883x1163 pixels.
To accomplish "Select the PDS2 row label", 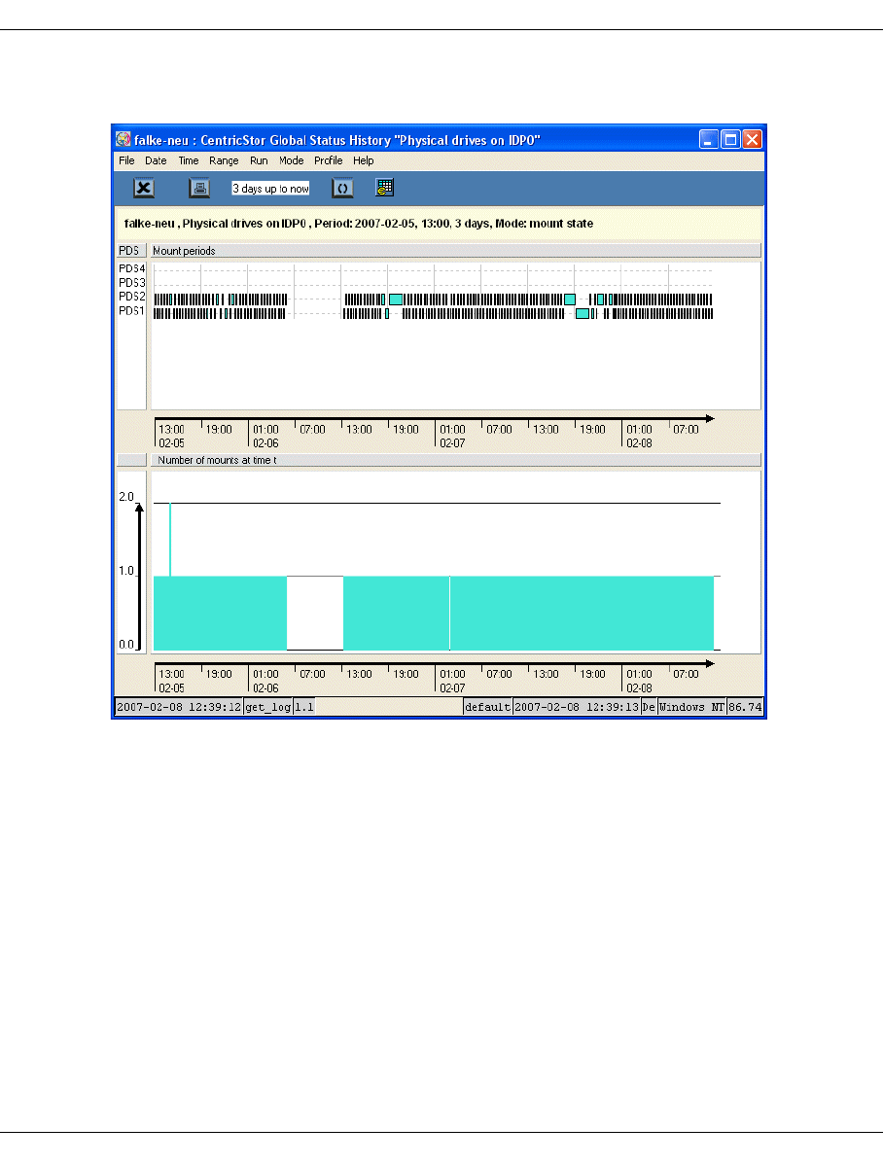I will point(132,296).
